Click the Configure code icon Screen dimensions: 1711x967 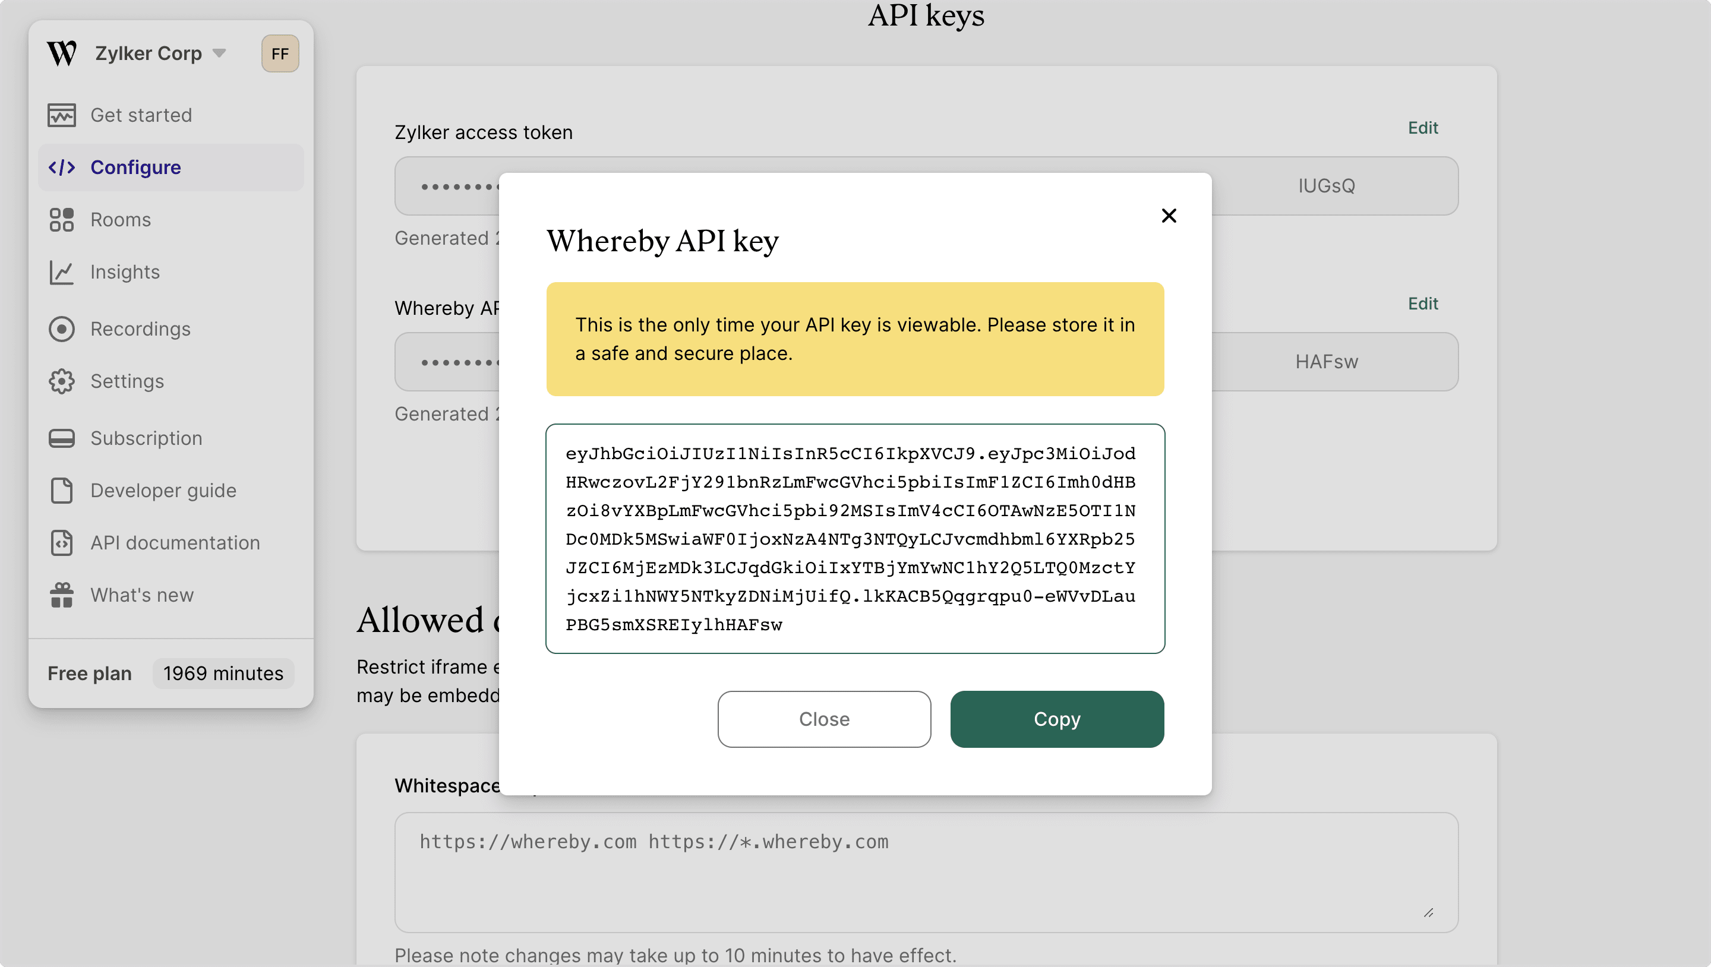[62, 168]
